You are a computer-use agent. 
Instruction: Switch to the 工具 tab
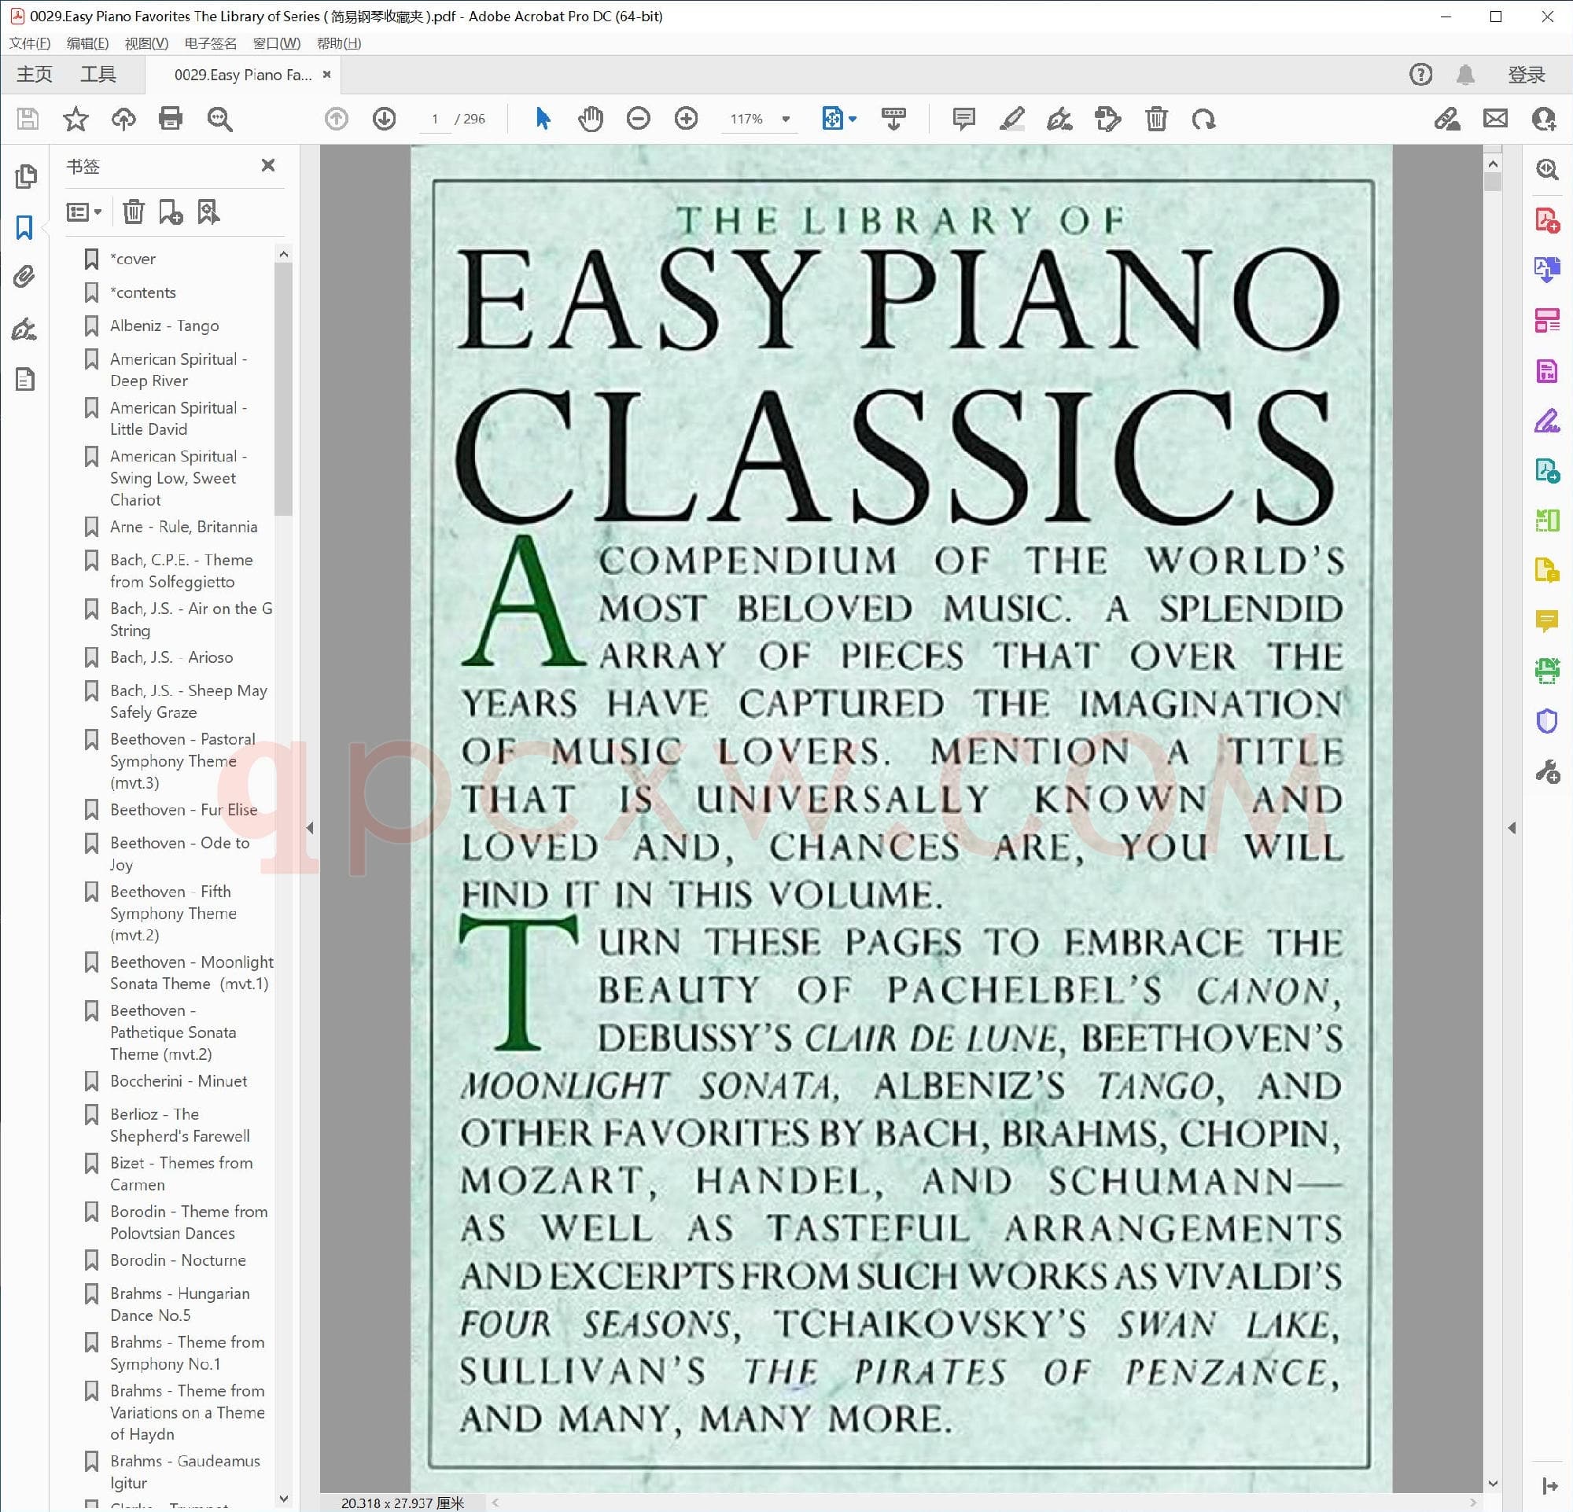click(x=98, y=75)
